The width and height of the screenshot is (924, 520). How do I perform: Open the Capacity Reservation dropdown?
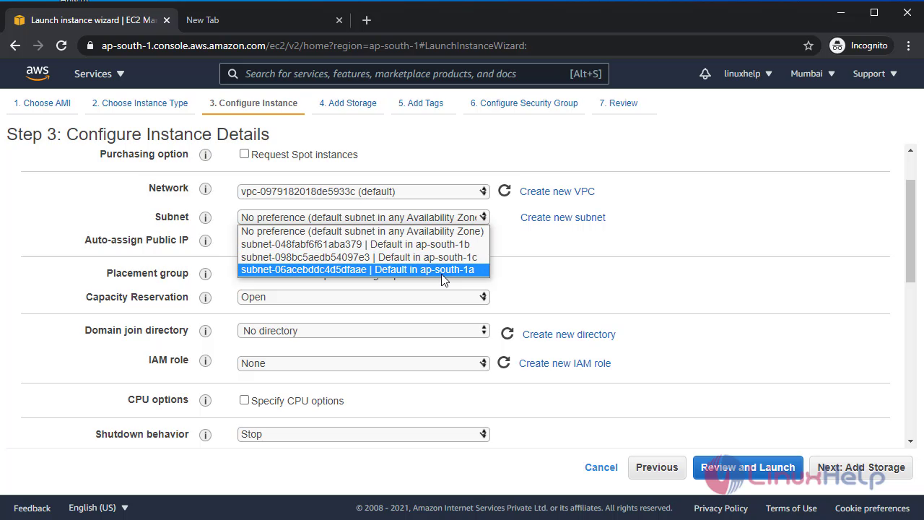tap(364, 297)
